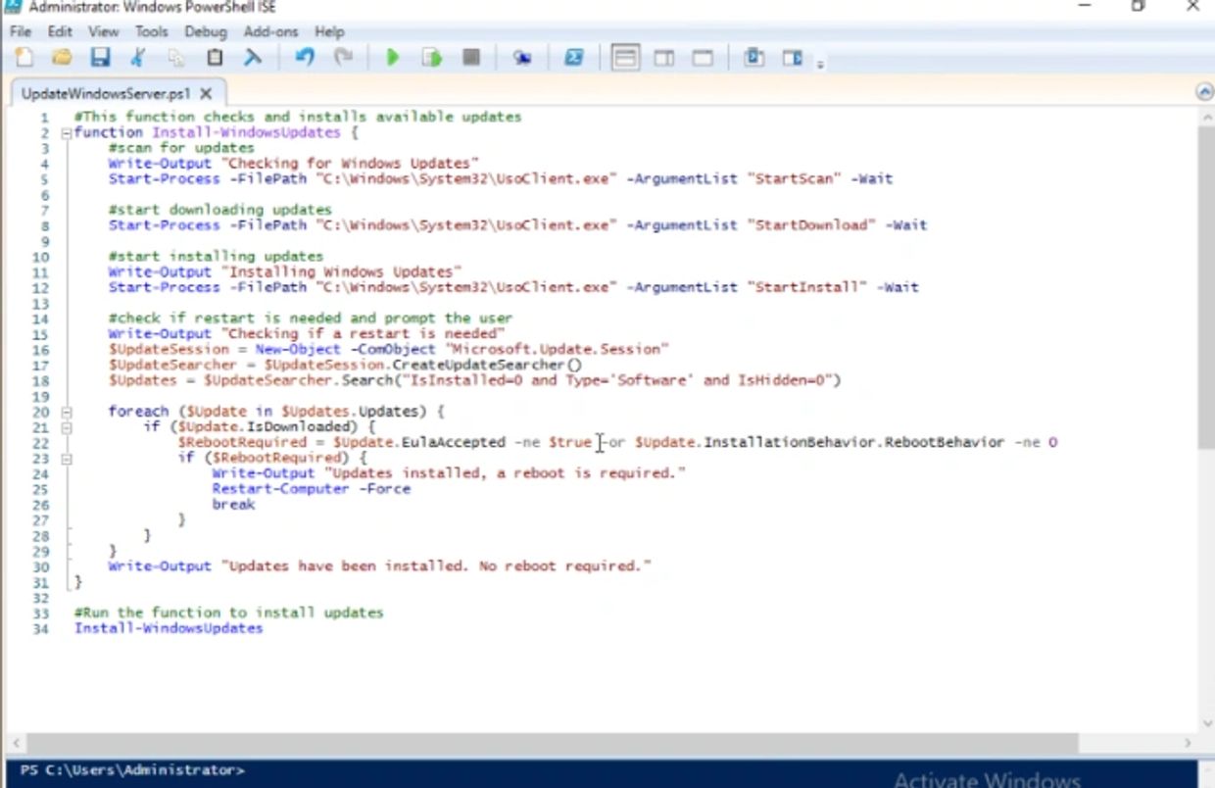Image resolution: width=1215 pixels, height=788 pixels.
Task: Click the Paste clipboard icon
Action: [215, 58]
